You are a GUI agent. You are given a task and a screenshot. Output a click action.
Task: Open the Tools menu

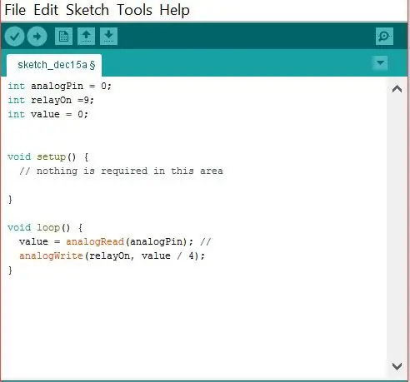(x=134, y=10)
